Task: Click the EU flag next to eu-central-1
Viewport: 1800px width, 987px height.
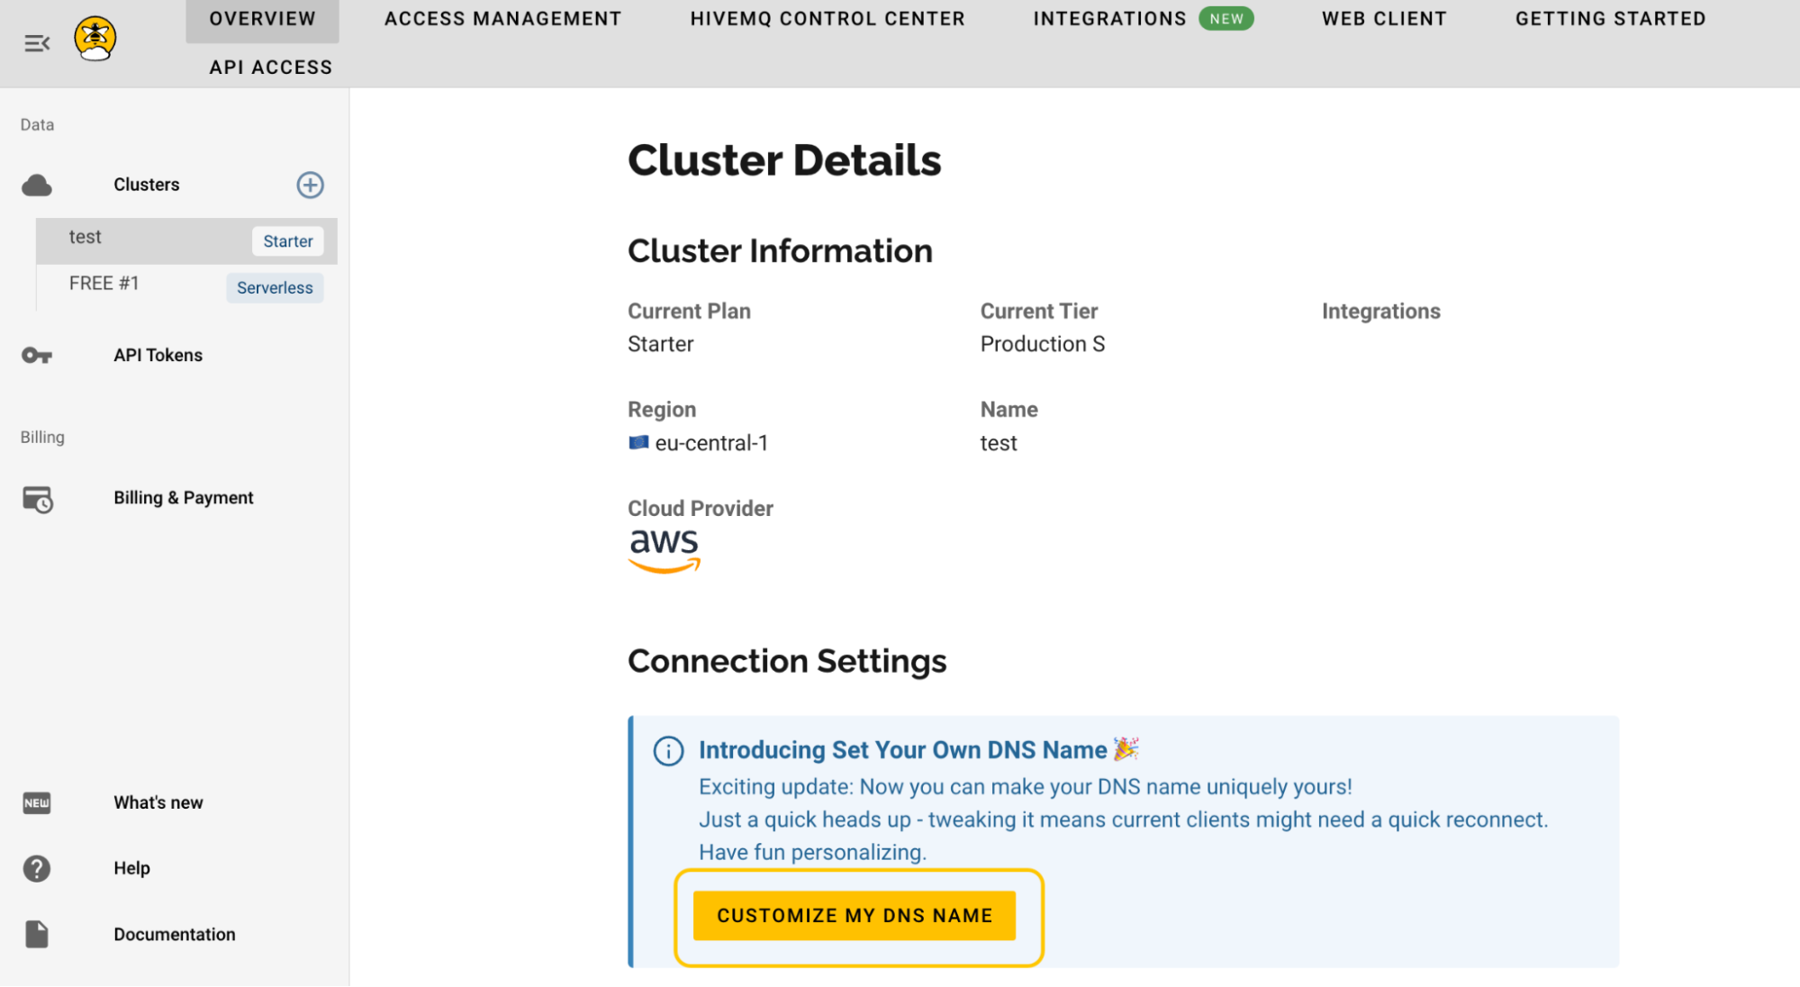Action: coord(638,442)
